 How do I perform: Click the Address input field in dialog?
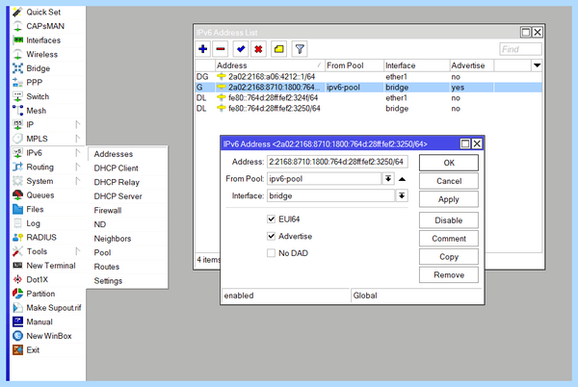[x=337, y=162]
